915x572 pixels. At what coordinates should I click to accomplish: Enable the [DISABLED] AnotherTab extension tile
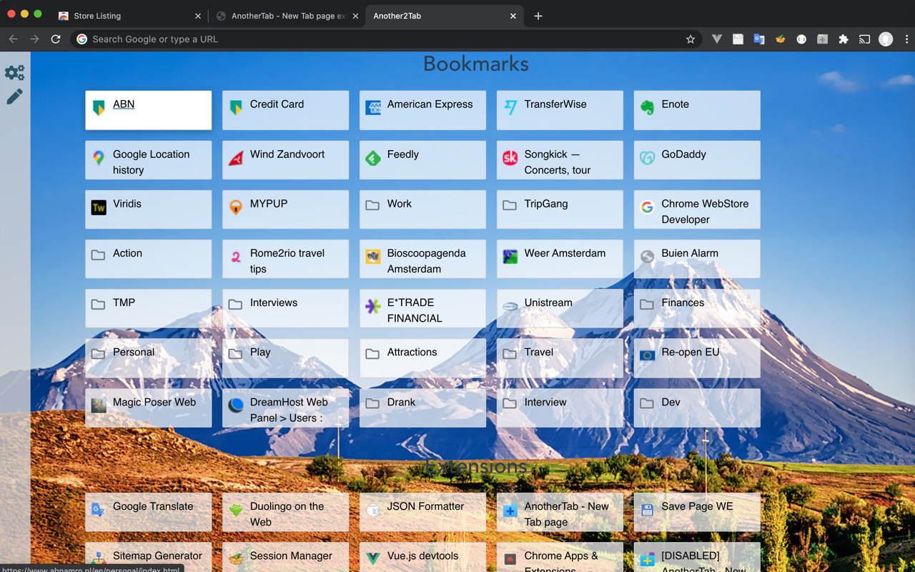click(x=697, y=558)
